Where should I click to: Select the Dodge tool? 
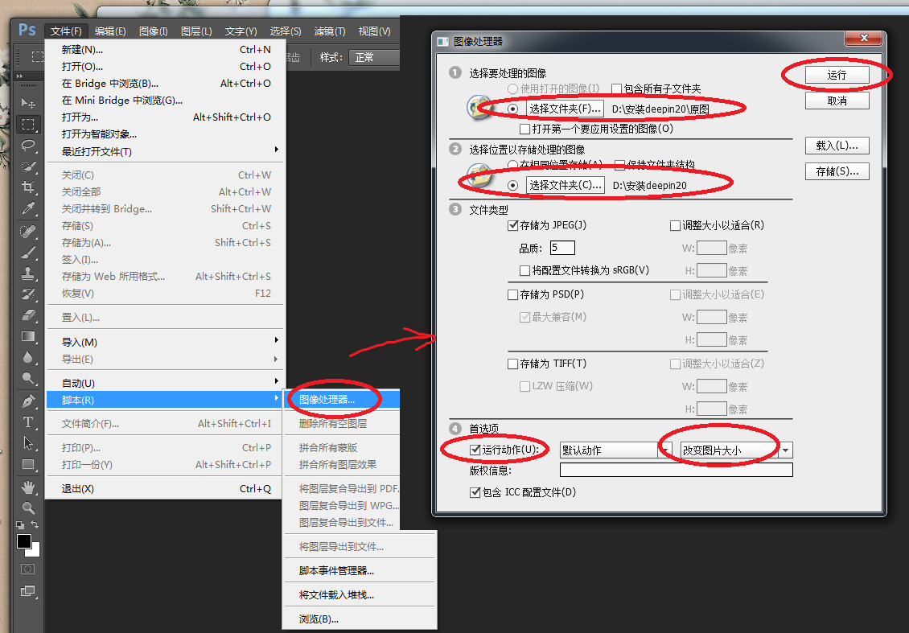tap(28, 379)
